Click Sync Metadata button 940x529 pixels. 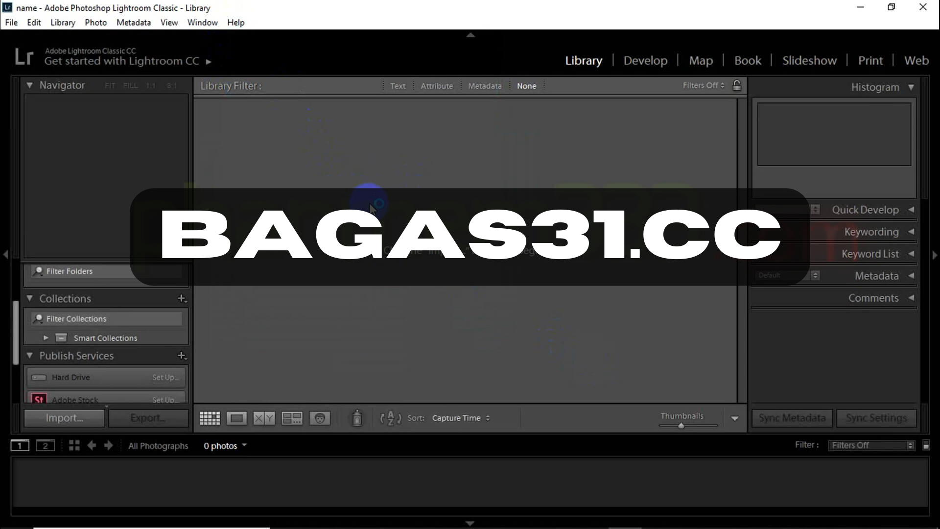click(792, 418)
